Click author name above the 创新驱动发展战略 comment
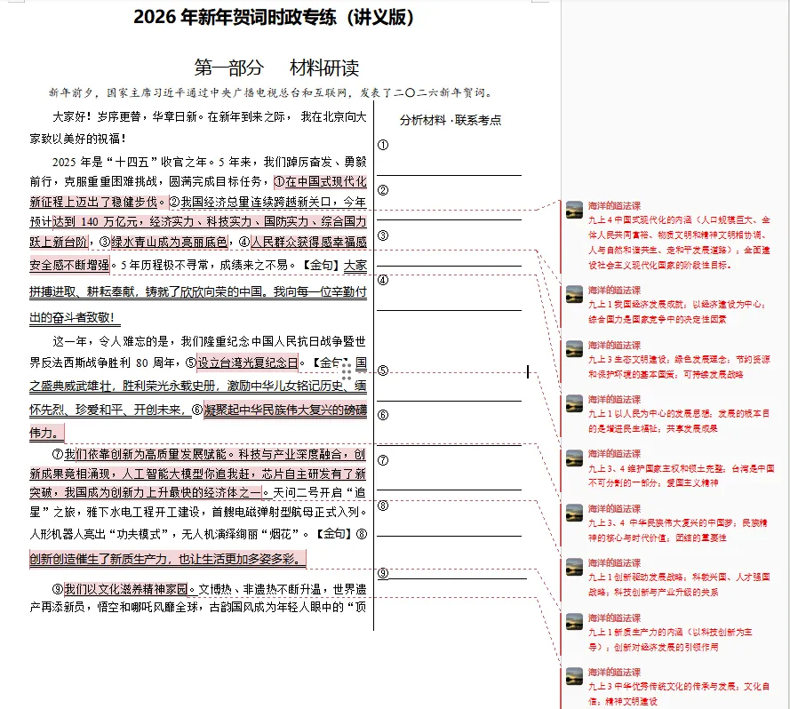Image resolution: width=790 pixels, height=709 pixels. coord(614,563)
